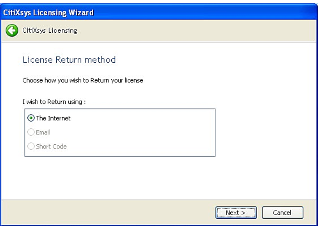Click the 'I wish to Return using' label

click(x=54, y=102)
